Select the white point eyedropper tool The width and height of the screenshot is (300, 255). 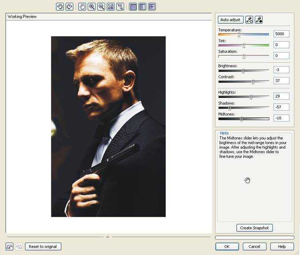coord(249,19)
